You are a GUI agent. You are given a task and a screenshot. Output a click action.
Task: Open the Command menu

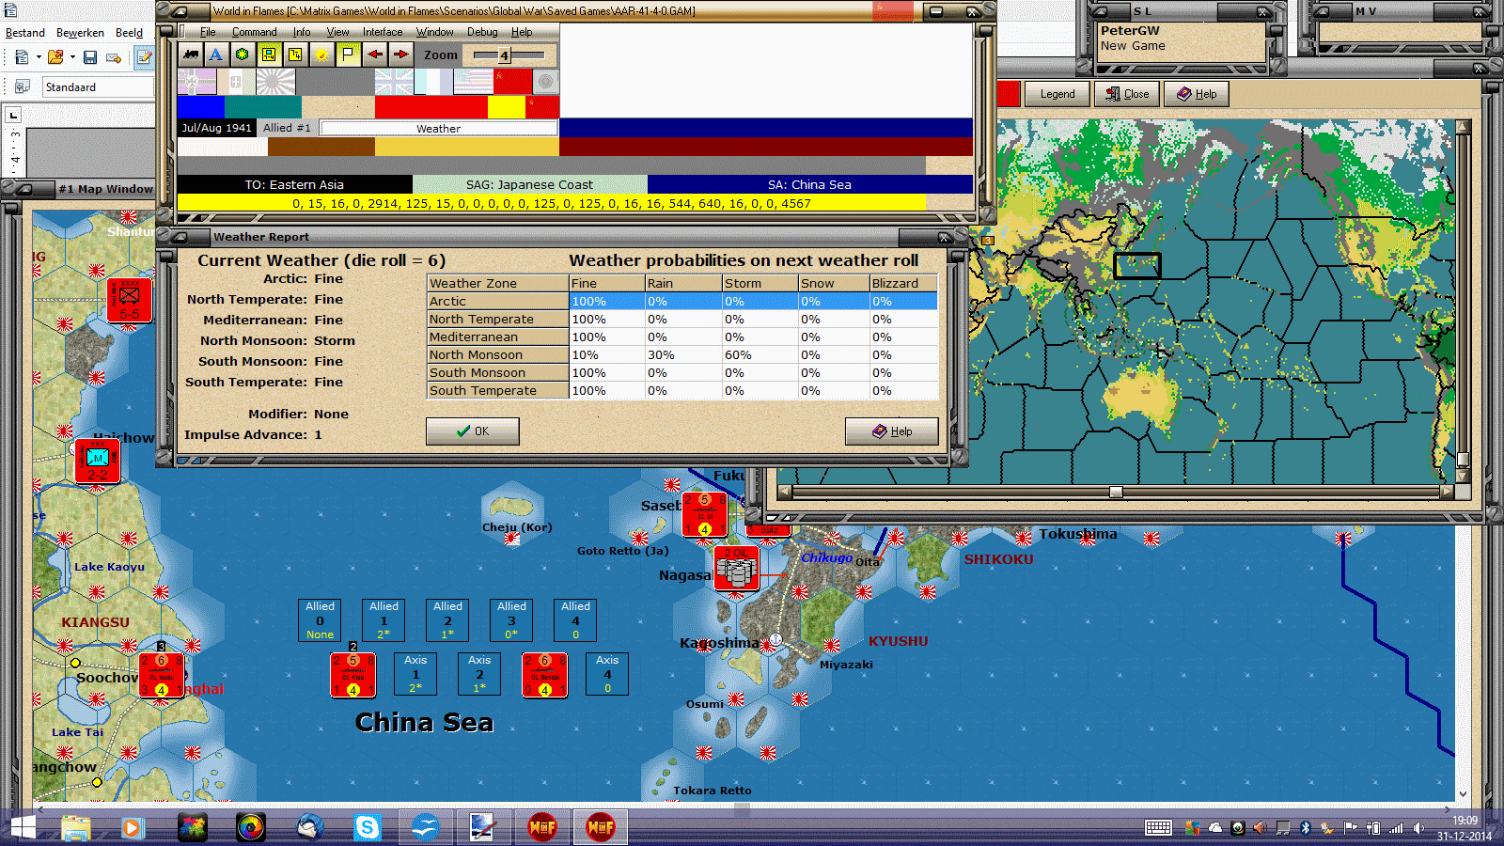(x=255, y=32)
